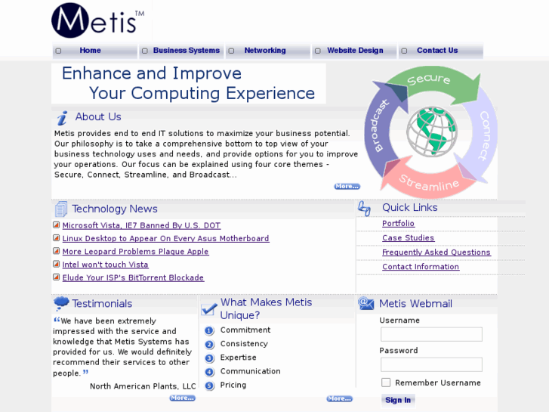Click the number 3 bullet for Expertise
This screenshot has width=549, height=412.
point(209,358)
